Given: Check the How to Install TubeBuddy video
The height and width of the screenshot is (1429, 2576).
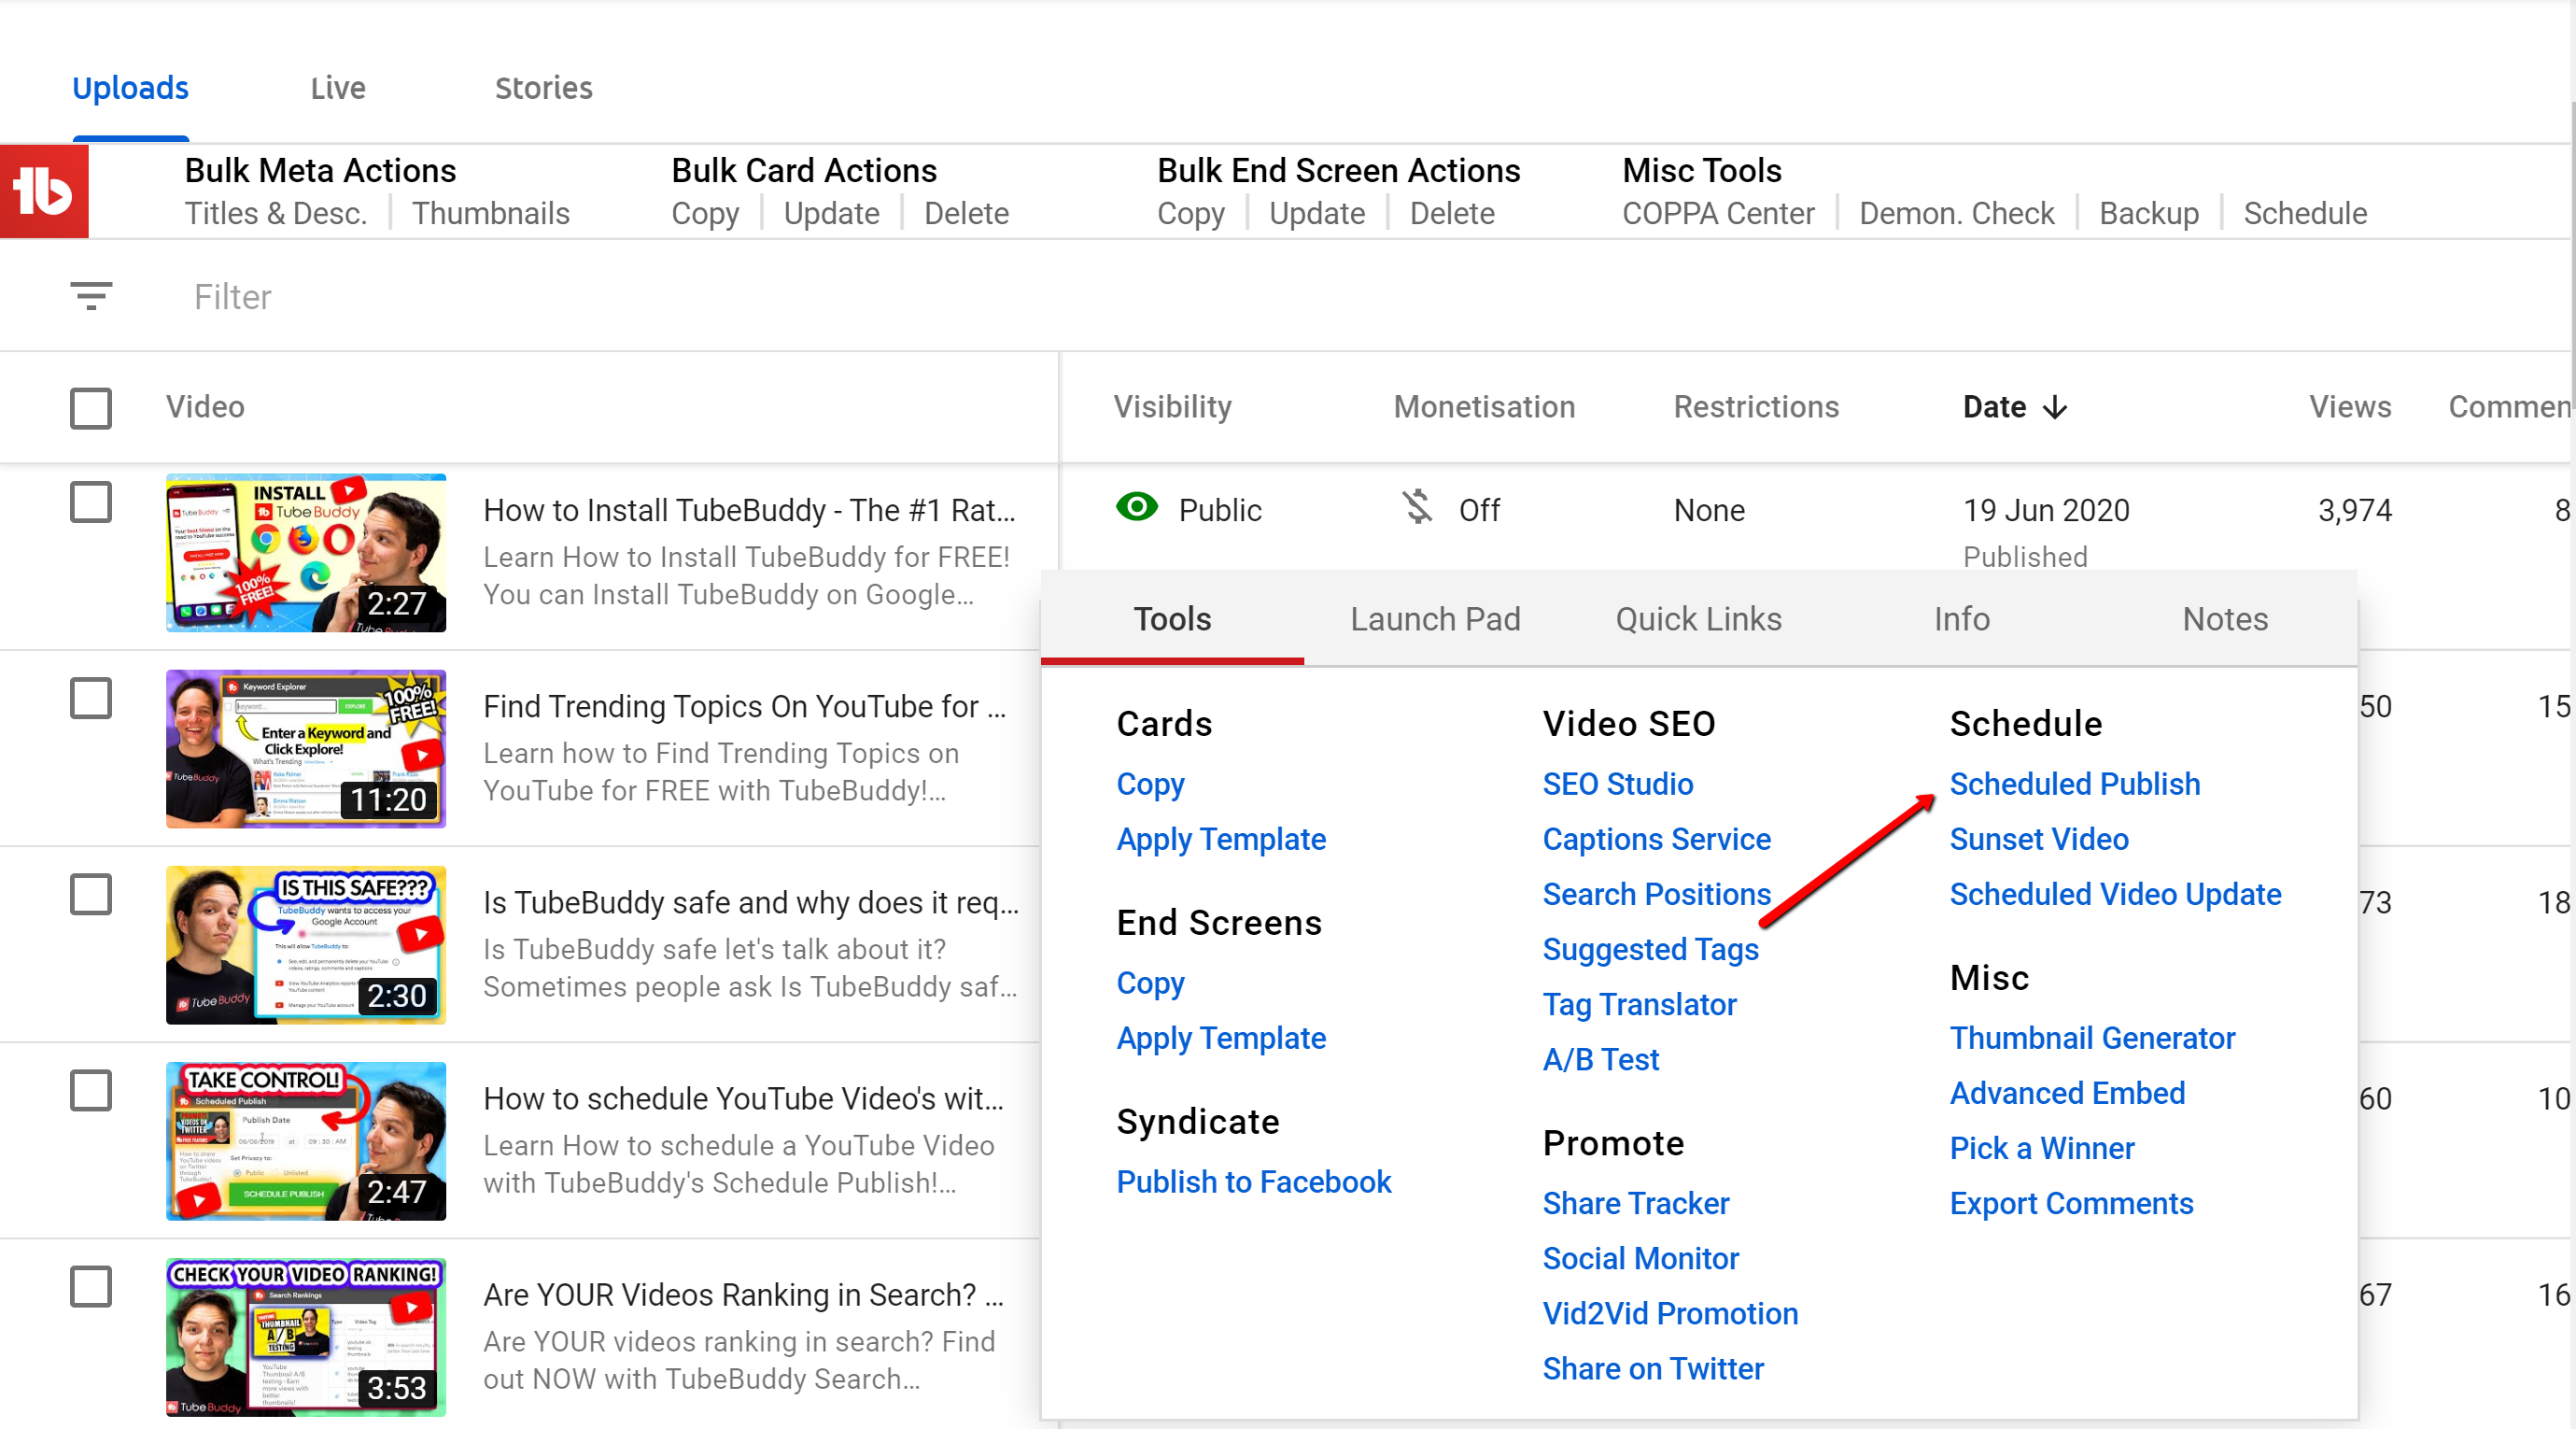Looking at the screenshot, I should click(x=91, y=502).
